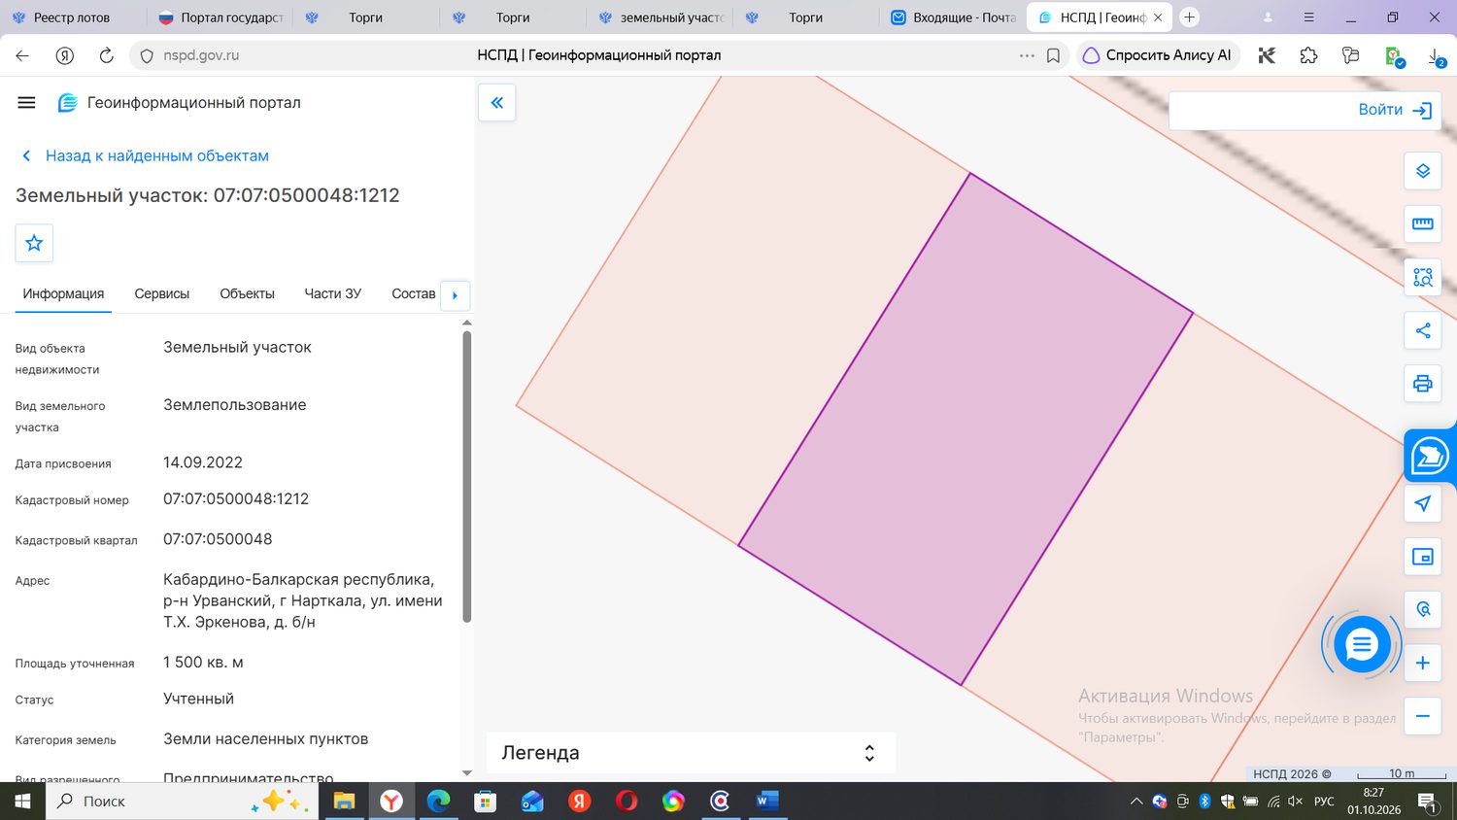Image resolution: width=1457 pixels, height=820 pixels.
Task: Show my current location on the map
Action: 1423,503
